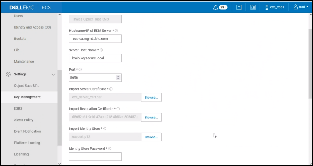Click main page scrollbar down arrow
The image size is (313, 166).
[x=310, y=164]
